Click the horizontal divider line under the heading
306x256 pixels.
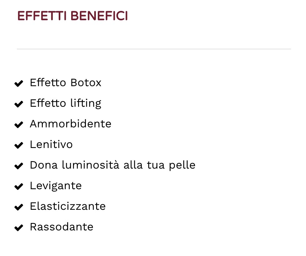pos(154,49)
